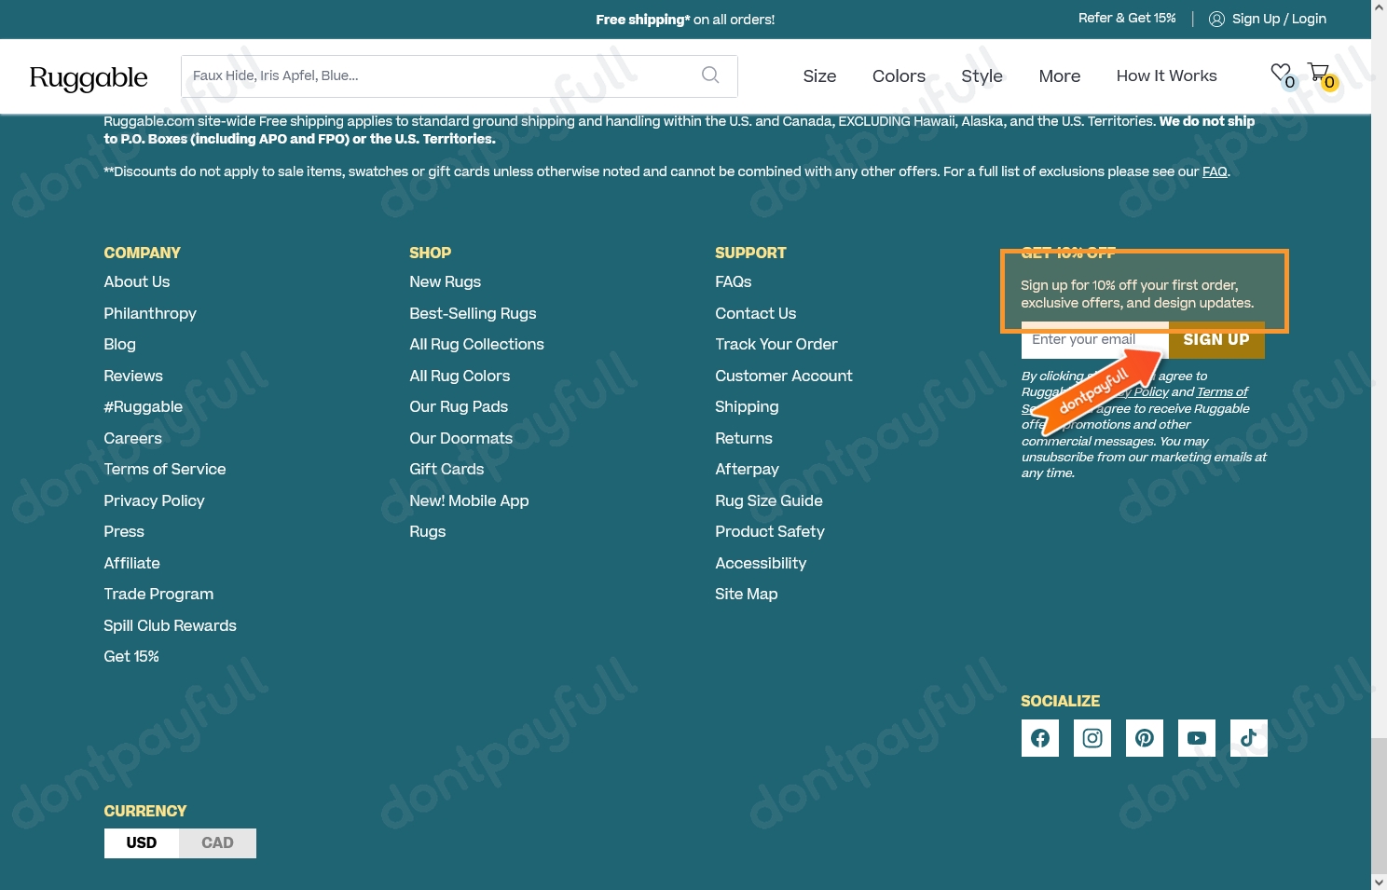The width and height of the screenshot is (1387, 890).
Task: Open Contact Us link
Action: point(756,313)
